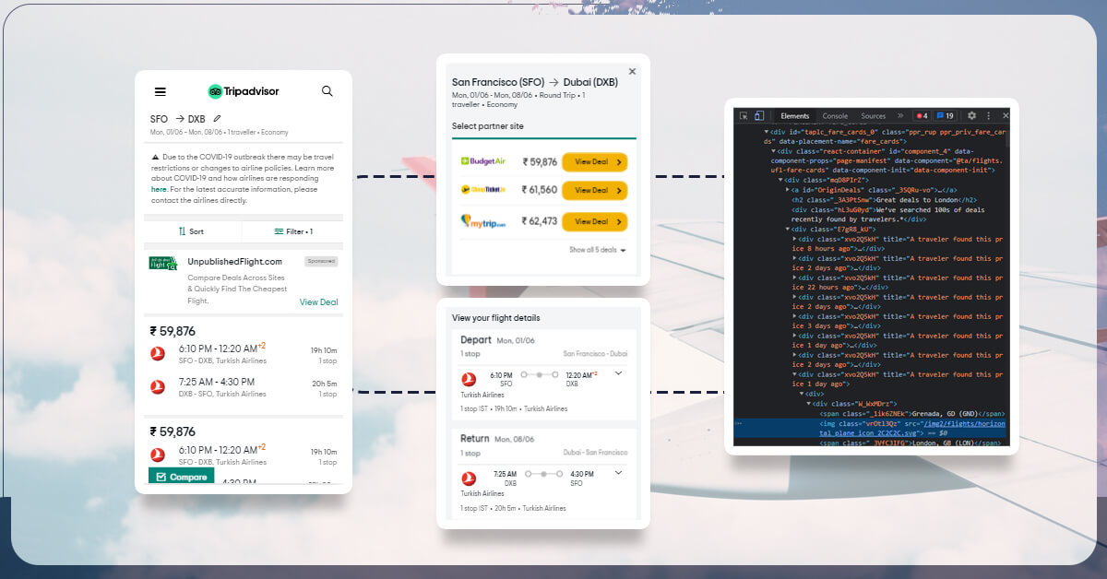Click the DevTools blue issues count badge
The width and height of the screenshot is (1107, 579).
tap(945, 116)
